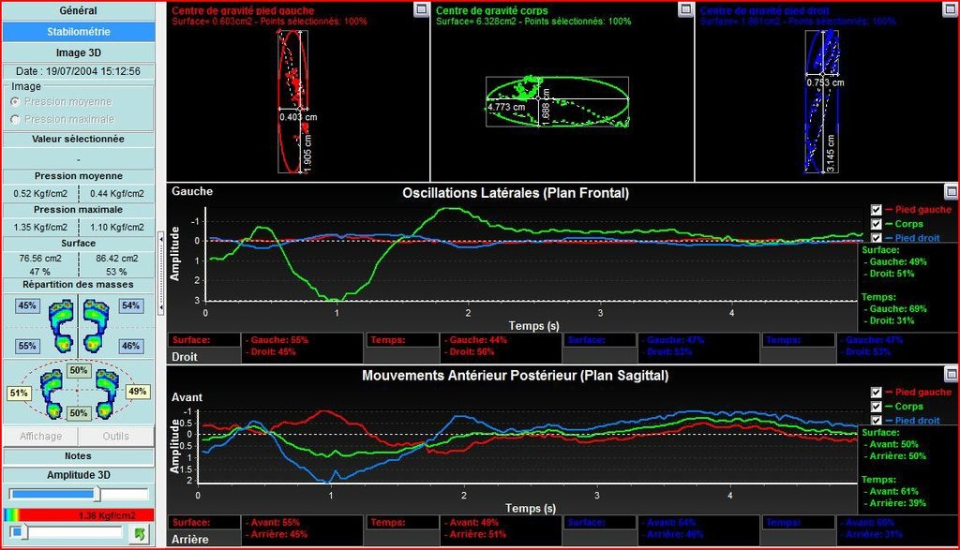Click the rainbow pressure color scale bar
The width and height of the screenshot is (960, 550).
pos(79,515)
